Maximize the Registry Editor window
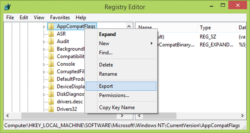The height and width of the screenshot is (133, 250). coord(223,5)
